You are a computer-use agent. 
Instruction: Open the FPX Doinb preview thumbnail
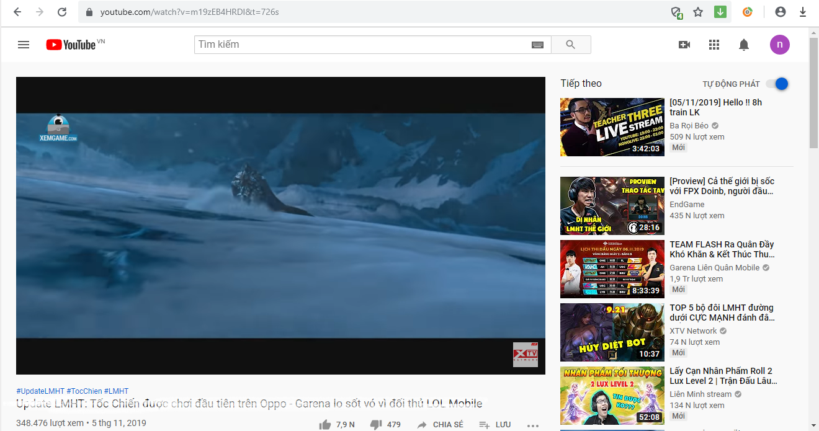[612, 206]
